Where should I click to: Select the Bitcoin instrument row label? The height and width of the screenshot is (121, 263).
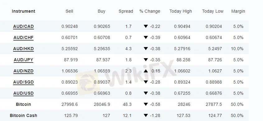(x=24, y=104)
